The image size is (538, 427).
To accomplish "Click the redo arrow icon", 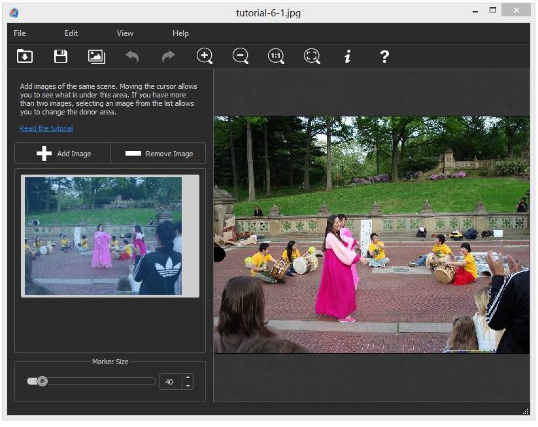I will [x=169, y=56].
